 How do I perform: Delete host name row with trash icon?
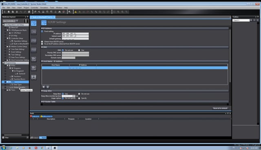48,87
